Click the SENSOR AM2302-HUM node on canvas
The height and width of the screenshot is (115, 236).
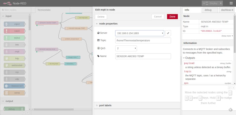pos(47,49)
